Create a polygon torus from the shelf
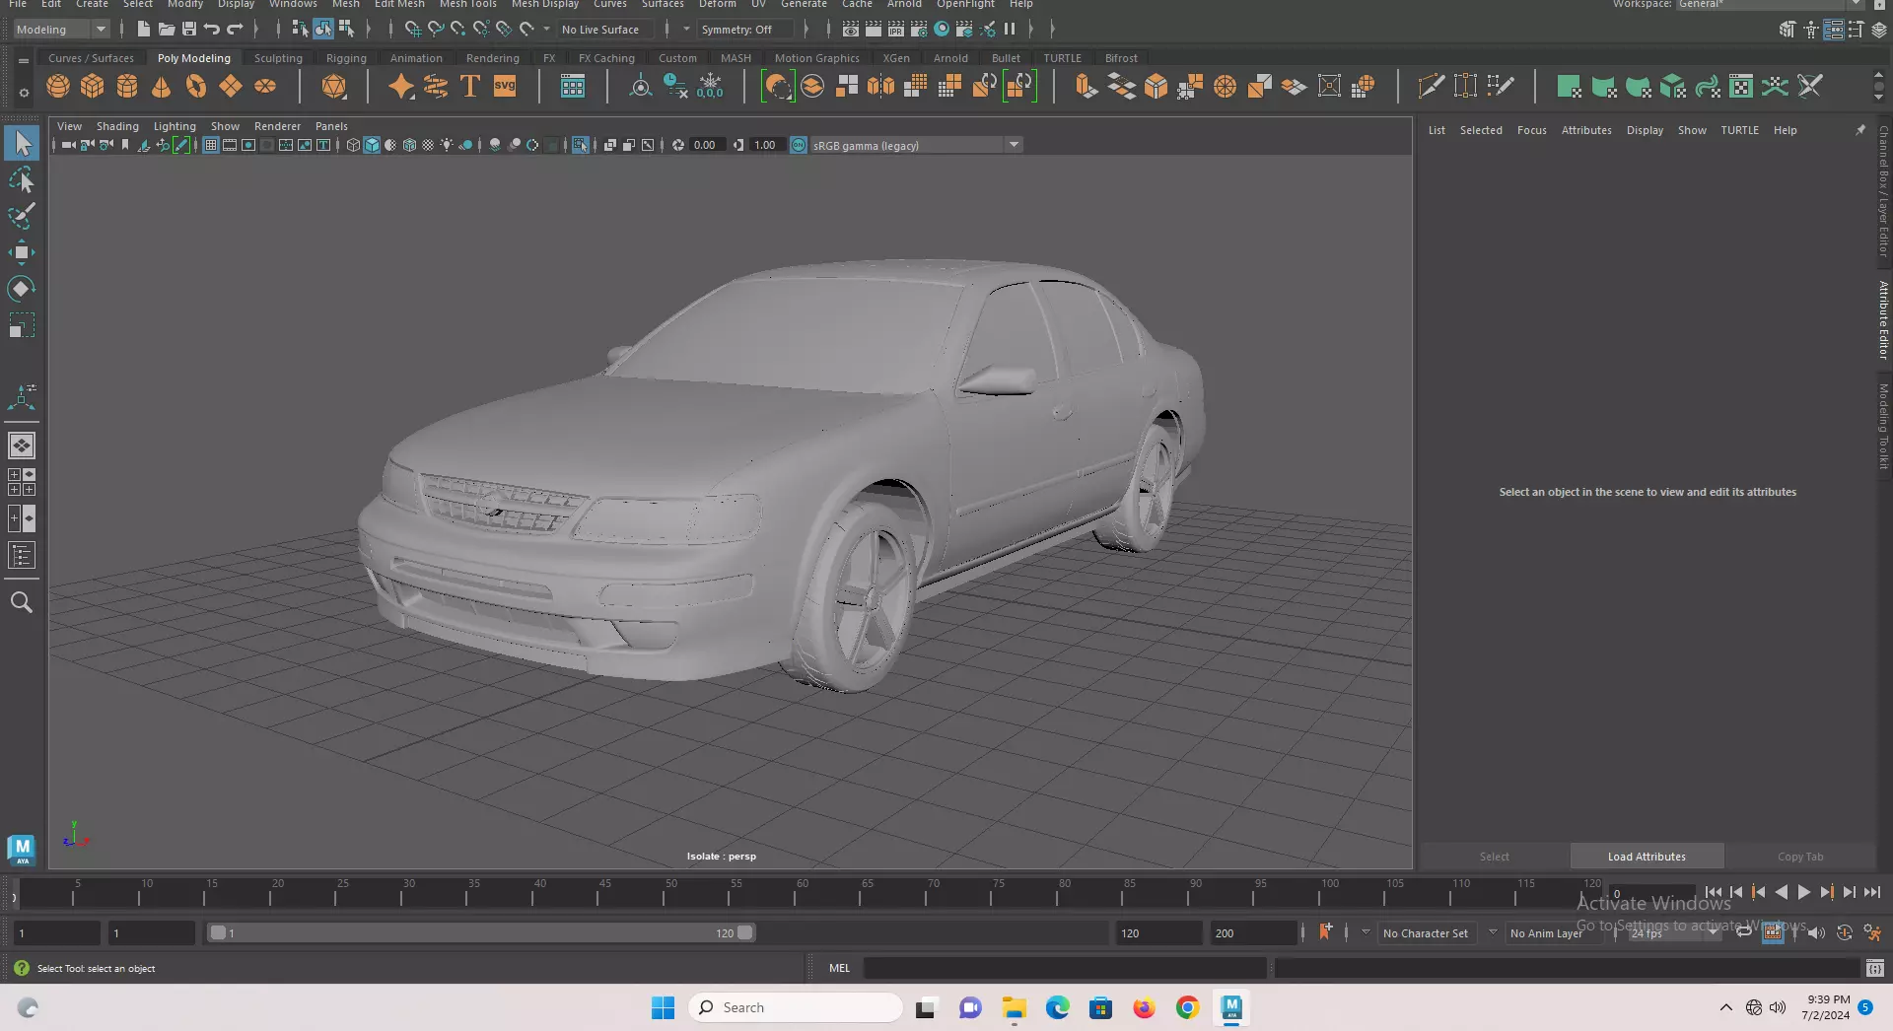1893x1031 pixels. point(196,87)
